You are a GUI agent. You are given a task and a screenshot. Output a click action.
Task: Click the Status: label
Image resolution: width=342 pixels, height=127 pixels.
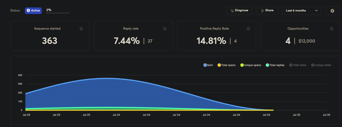15,11
